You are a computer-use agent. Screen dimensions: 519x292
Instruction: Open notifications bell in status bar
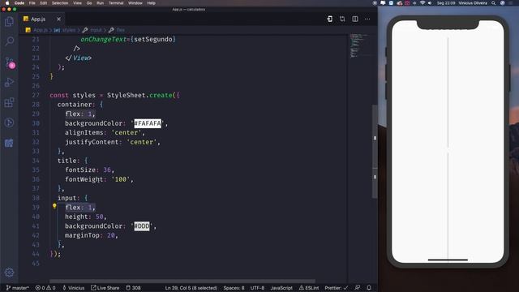click(x=369, y=288)
